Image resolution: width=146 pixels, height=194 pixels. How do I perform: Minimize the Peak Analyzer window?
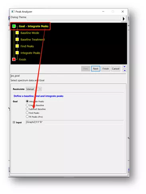pyautogui.click(x=103, y=12)
